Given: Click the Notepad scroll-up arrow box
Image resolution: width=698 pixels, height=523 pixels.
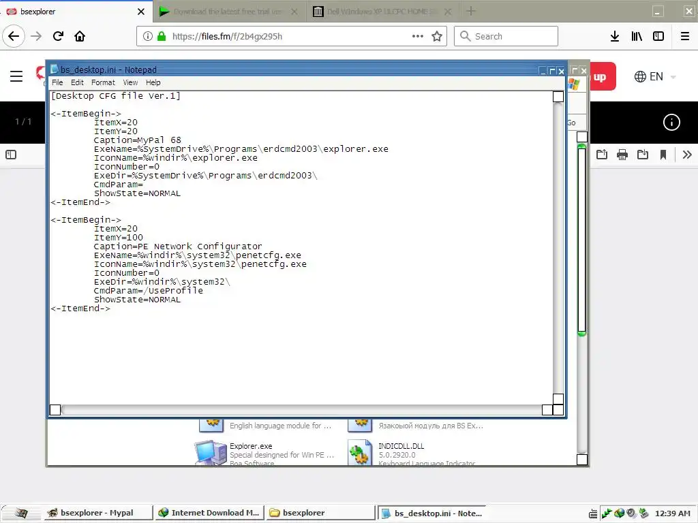Looking at the screenshot, I should click(558, 97).
